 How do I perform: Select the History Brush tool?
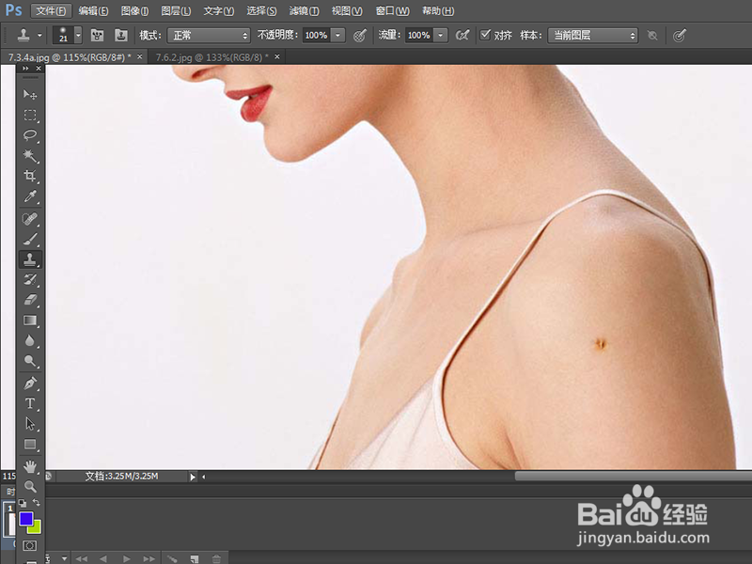(x=30, y=279)
